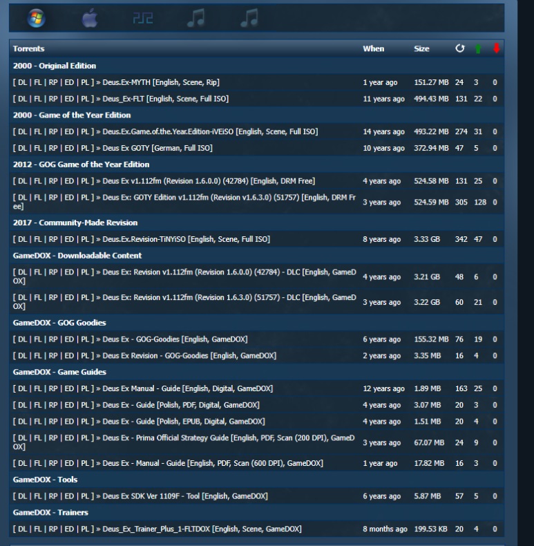
Task: Open the second music note soundtrack icon
Action: (x=249, y=18)
